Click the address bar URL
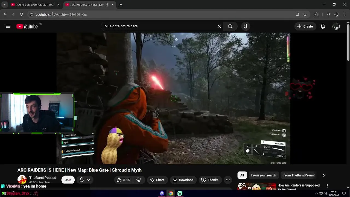Viewport: 350px width, 197px height. [62, 15]
